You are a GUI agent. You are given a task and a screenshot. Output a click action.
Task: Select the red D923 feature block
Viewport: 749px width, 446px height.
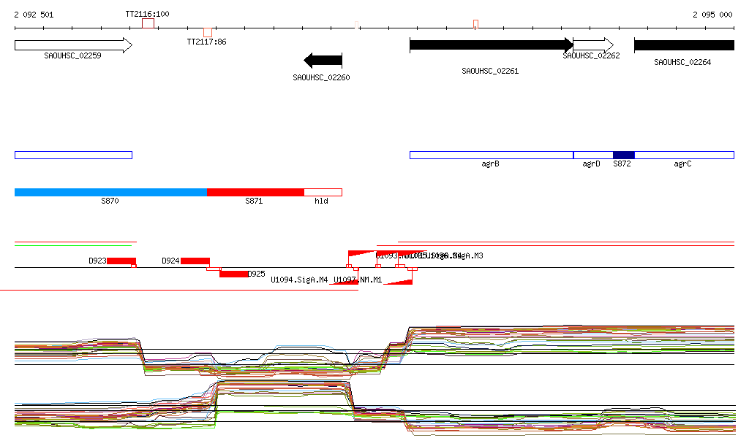coord(121,261)
